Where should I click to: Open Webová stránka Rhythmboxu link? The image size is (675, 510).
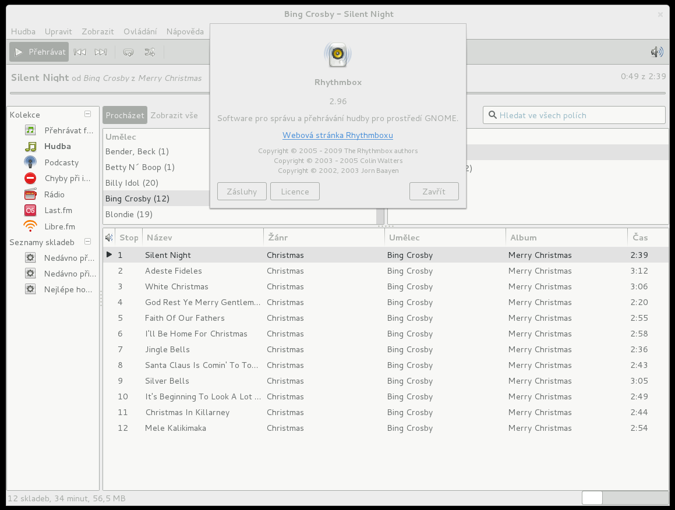338,135
